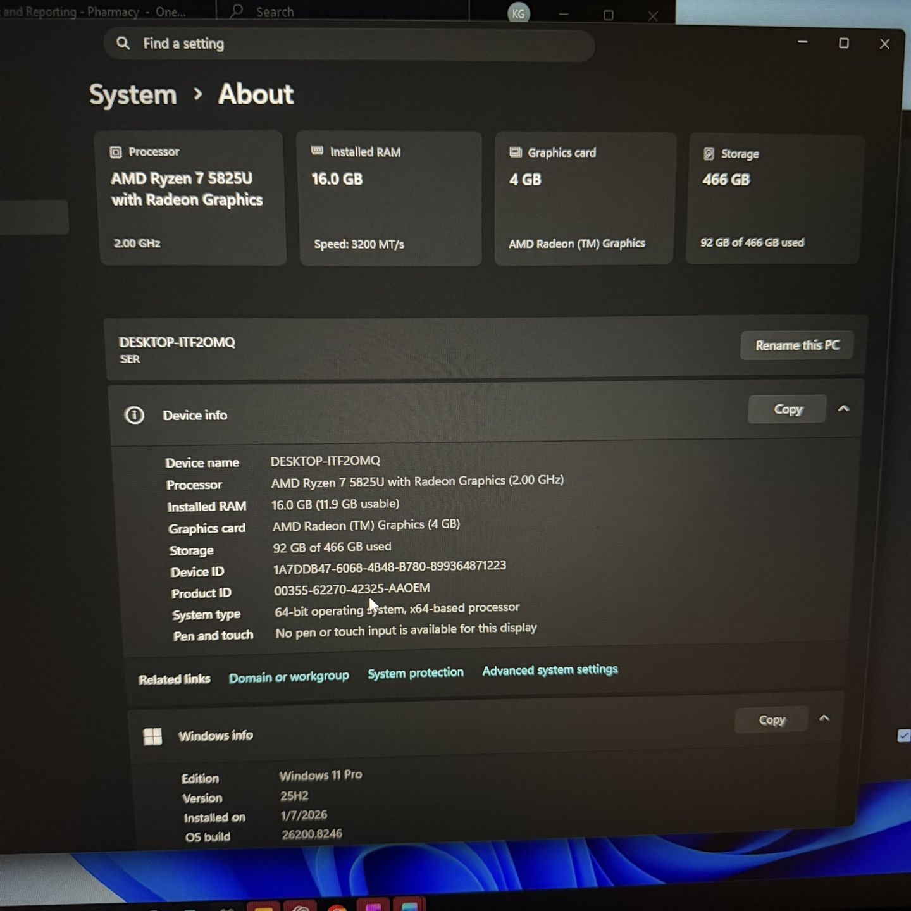The image size is (911, 911).
Task: Open the KG account avatar in background window
Action: click(518, 13)
